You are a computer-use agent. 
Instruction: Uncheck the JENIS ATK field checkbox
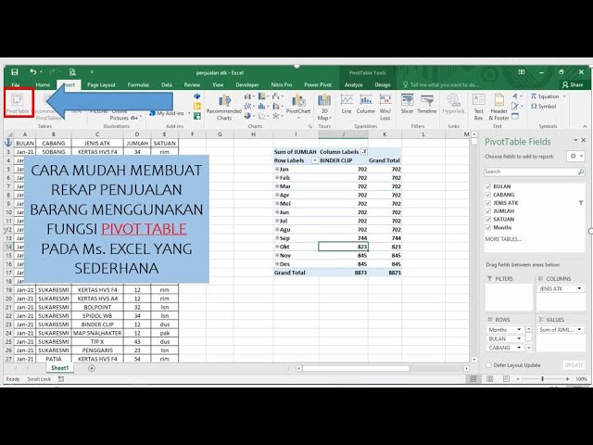pyautogui.click(x=488, y=203)
